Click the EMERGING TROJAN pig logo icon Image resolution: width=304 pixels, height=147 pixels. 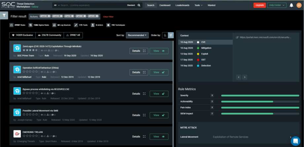point(17,134)
